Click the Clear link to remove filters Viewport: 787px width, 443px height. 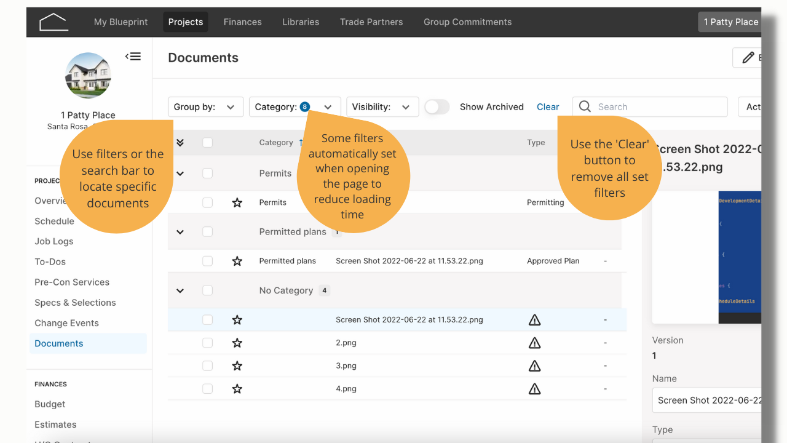[548, 107]
